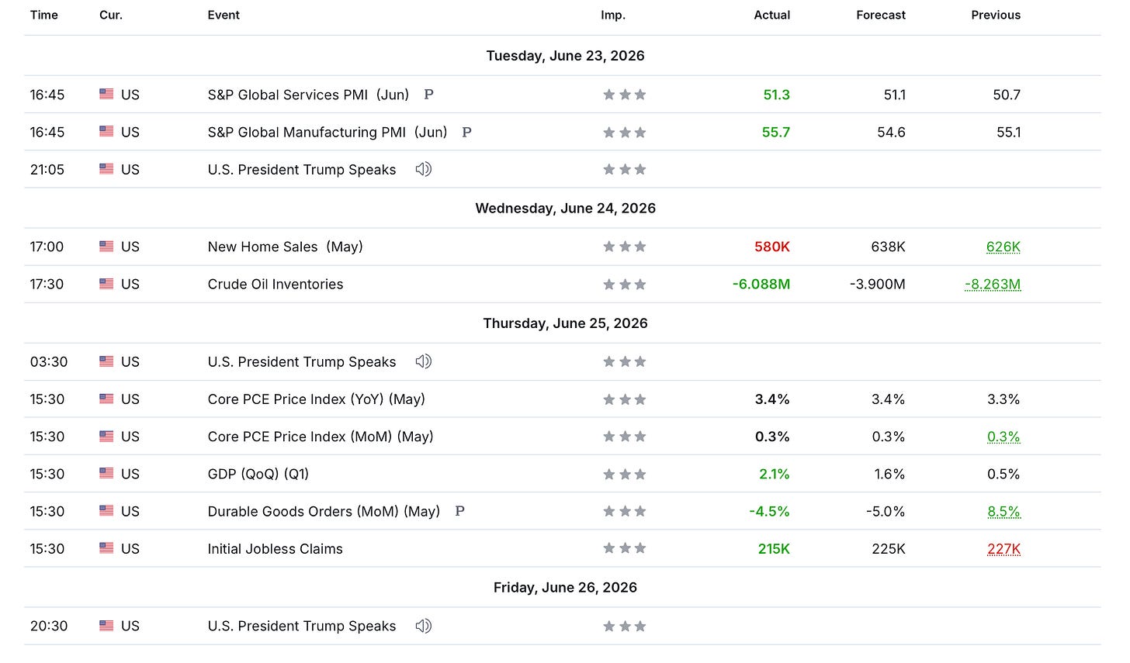Click the Actual column header
The image size is (1130, 663).
coord(772,15)
